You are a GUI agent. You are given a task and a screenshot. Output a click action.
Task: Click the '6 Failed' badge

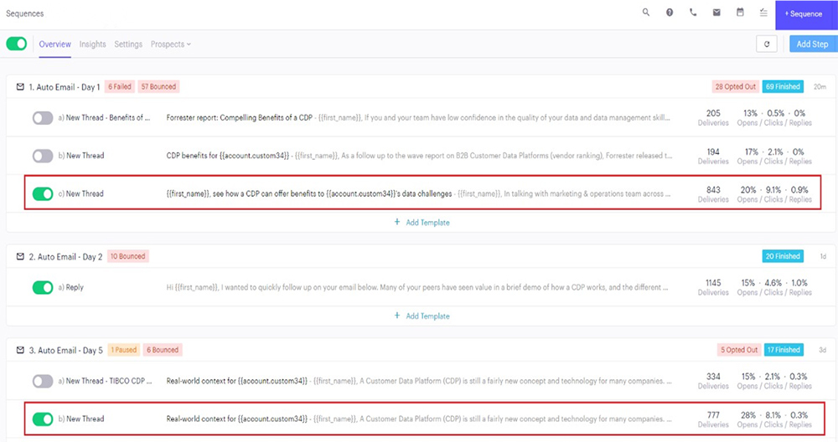tap(120, 86)
